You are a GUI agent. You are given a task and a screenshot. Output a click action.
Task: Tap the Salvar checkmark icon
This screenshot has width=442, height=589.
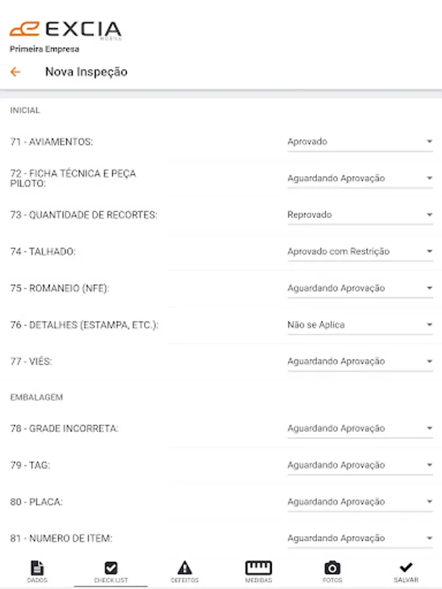[406, 568]
